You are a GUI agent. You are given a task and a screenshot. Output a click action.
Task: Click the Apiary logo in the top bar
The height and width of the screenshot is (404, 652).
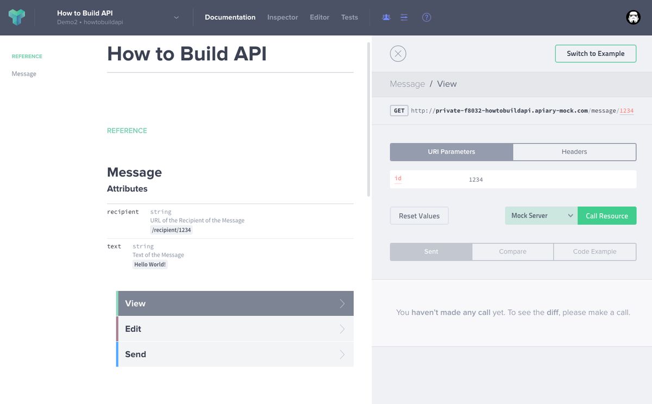point(16,17)
